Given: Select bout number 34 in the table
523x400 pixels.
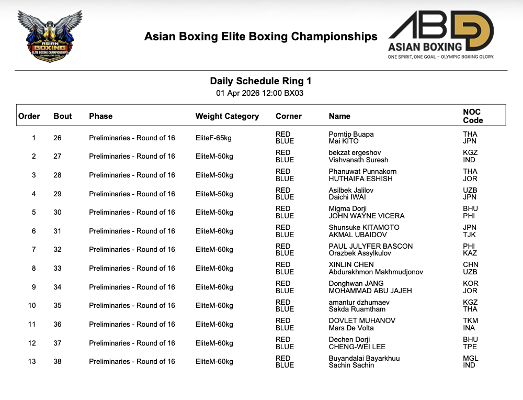Looking at the screenshot, I should (x=58, y=287).
